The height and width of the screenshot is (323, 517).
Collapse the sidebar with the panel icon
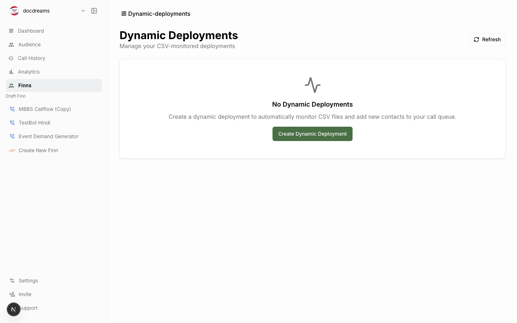tap(94, 11)
